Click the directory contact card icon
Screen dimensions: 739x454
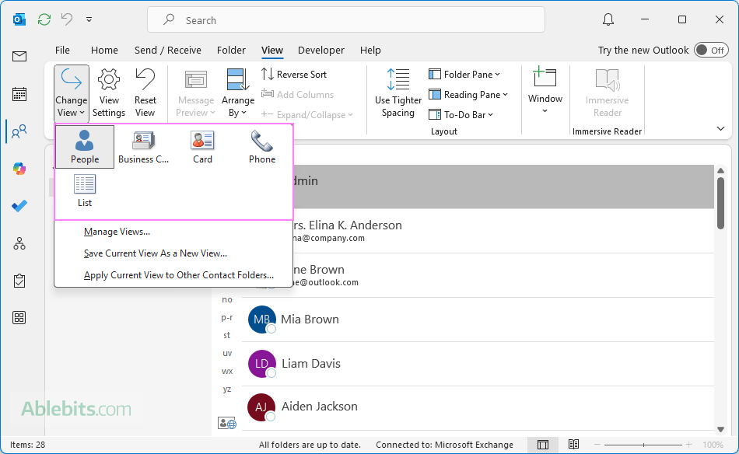tap(226, 423)
